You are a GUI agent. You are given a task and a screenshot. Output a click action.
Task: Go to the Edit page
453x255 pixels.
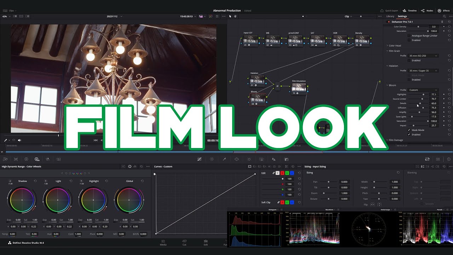(206, 243)
